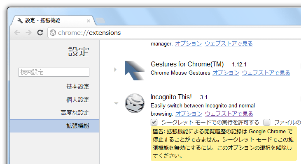Click the 検索設定 search field
The height and width of the screenshot is (164, 301).
[54, 72]
